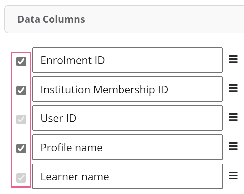
Task: Collapse the Data Columns section header
Action: pos(124,19)
